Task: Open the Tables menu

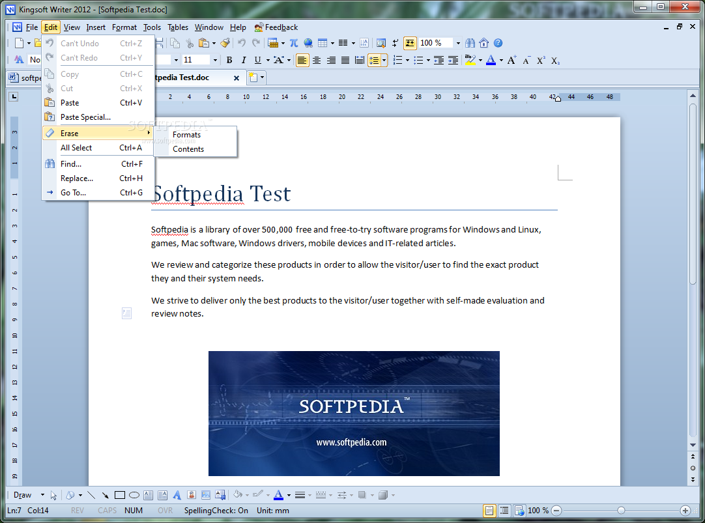Action: pos(178,27)
